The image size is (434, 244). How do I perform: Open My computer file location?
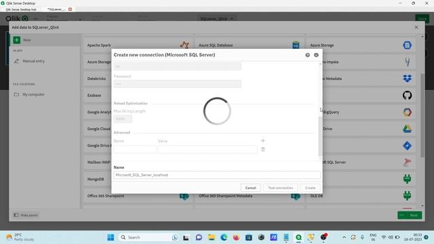pyautogui.click(x=33, y=95)
